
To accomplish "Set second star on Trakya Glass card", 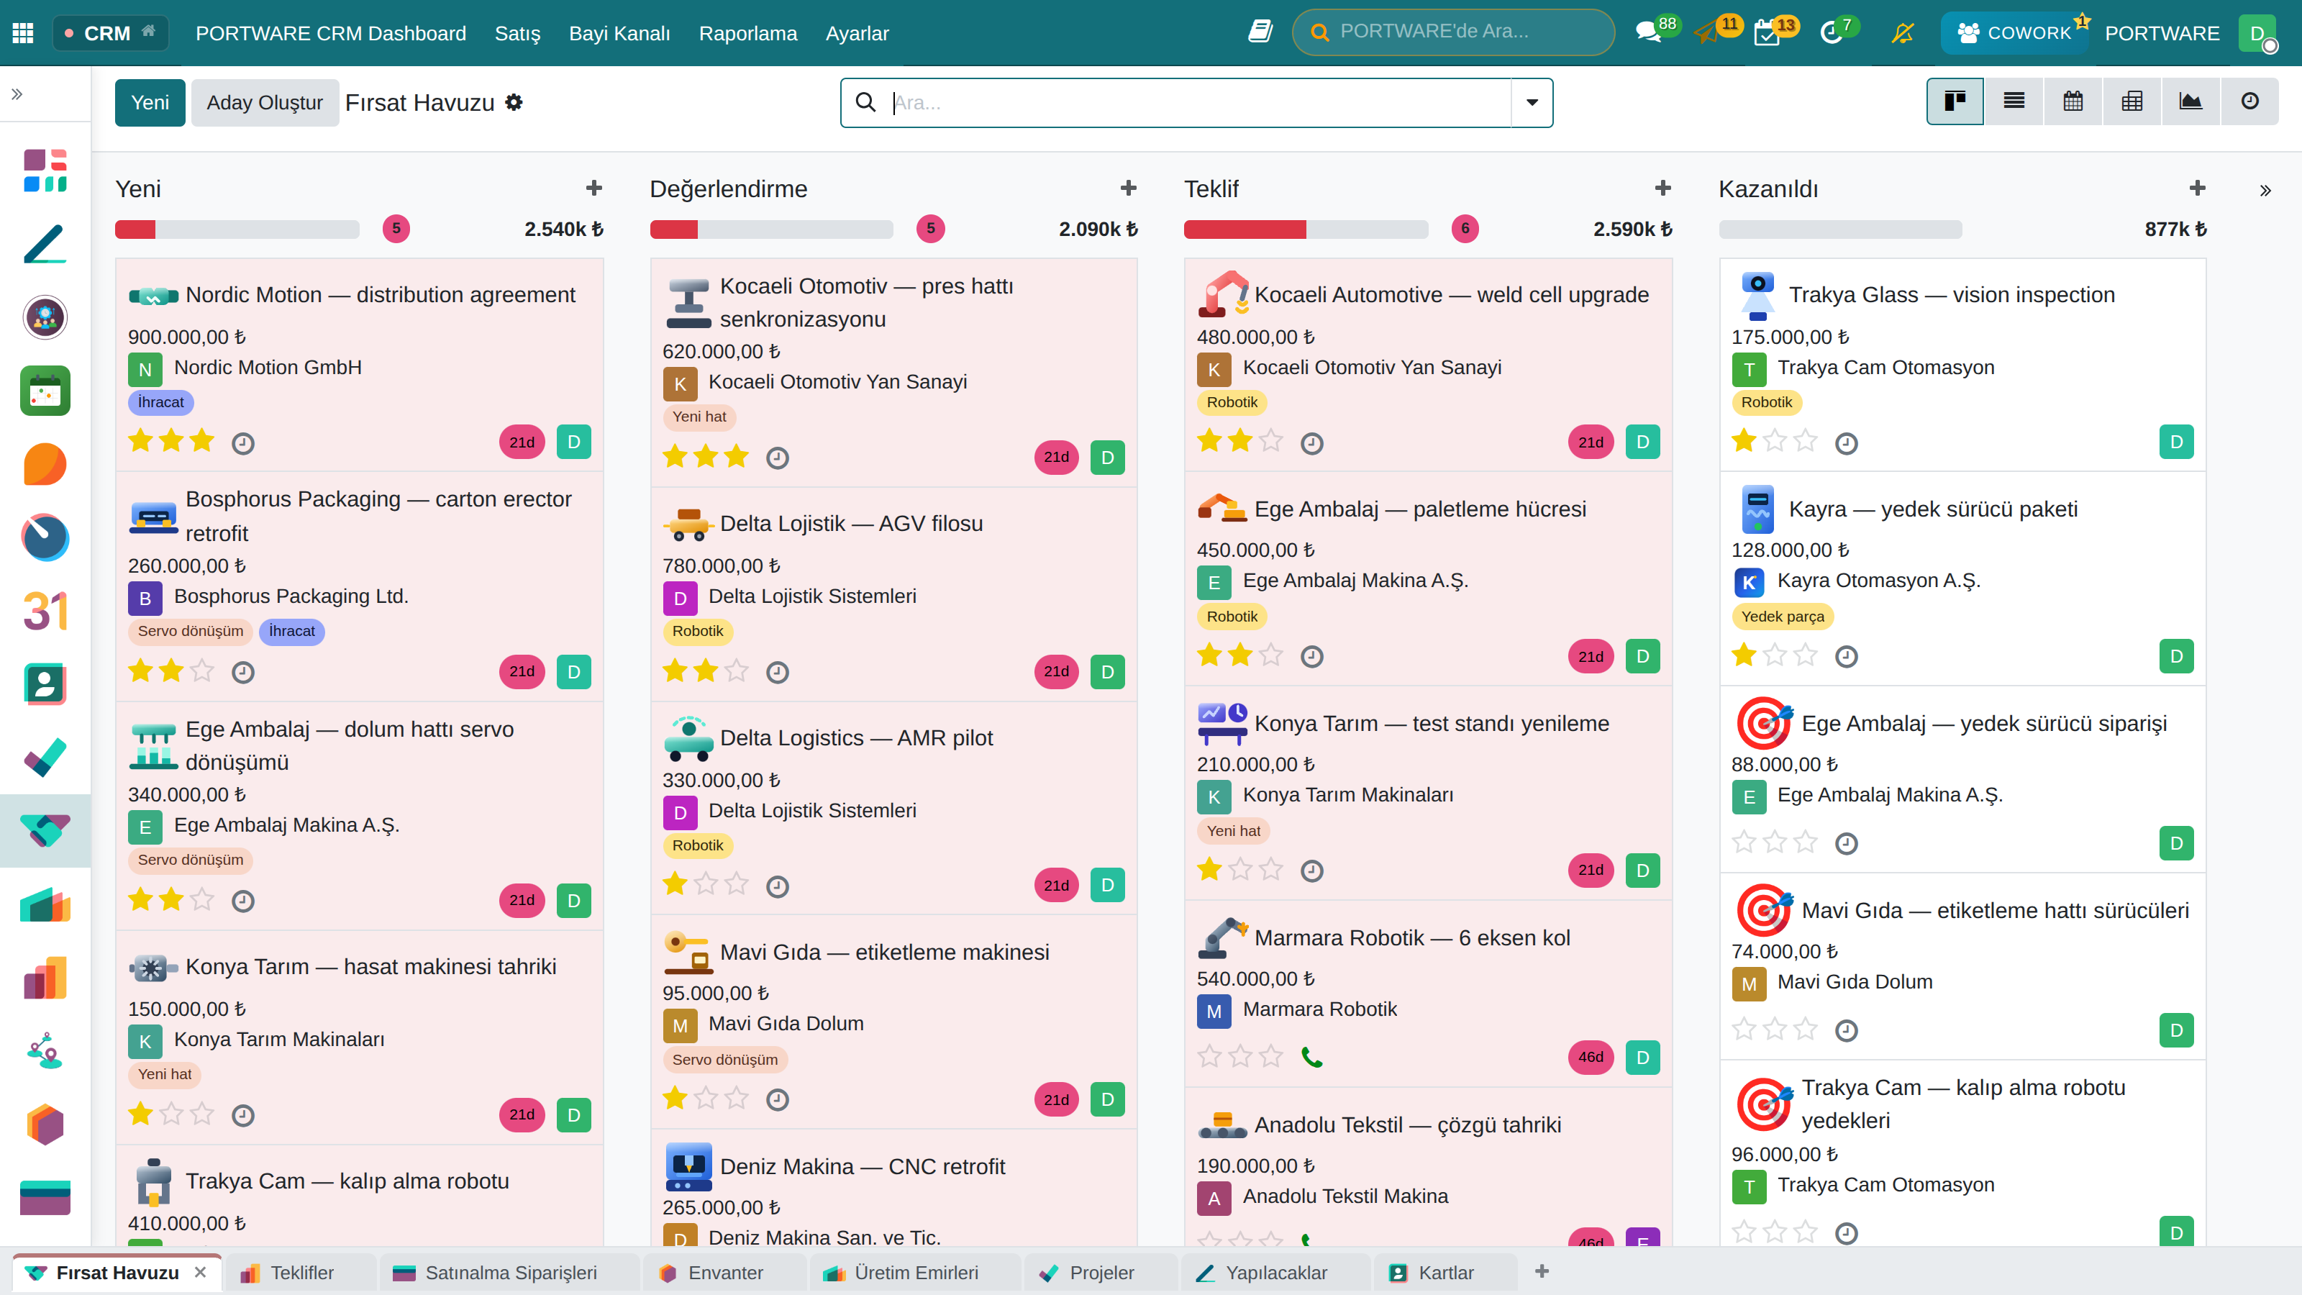I will tap(1774, 442).
